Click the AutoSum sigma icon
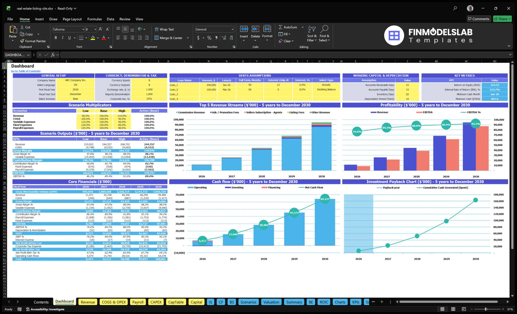Screen dimensions: 517x314 [x=280, y=27]
